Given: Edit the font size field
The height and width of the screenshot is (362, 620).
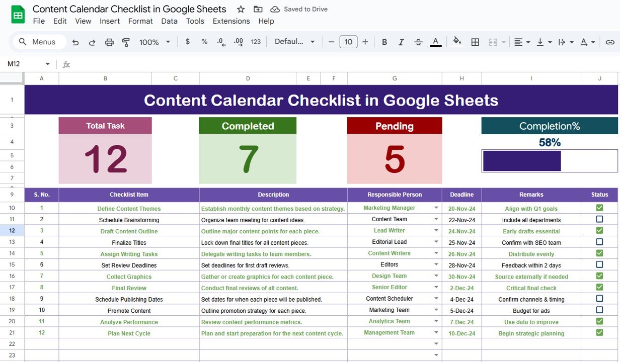Looking at the screenshot, I should pyautogui.click(x=348, y=42).
